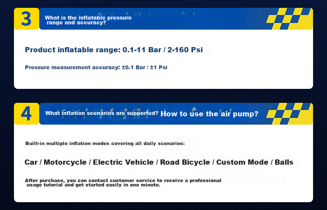Click the yellow number 3 badge
Viewport: 327px width, 210px height.
[x=27, y=19]
